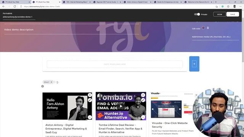Switch to the Books for Entrepreneurs tab
Viewport: 244px width, 137px height.
pyautogui.click(x=168, y=2)
